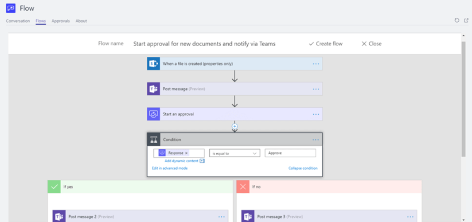
Task: Click the 'Flow name' label
Action: (x=111, y=43)
